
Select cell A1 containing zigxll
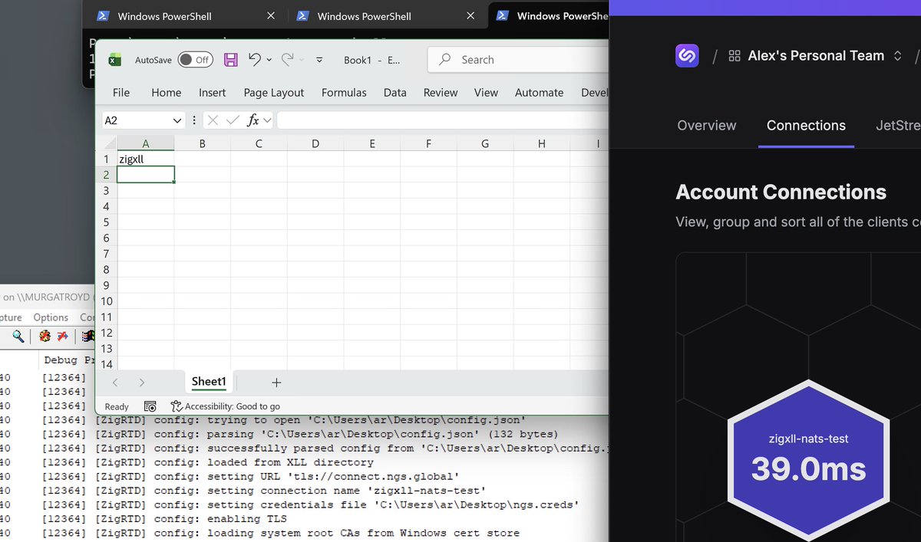(146, 159)
